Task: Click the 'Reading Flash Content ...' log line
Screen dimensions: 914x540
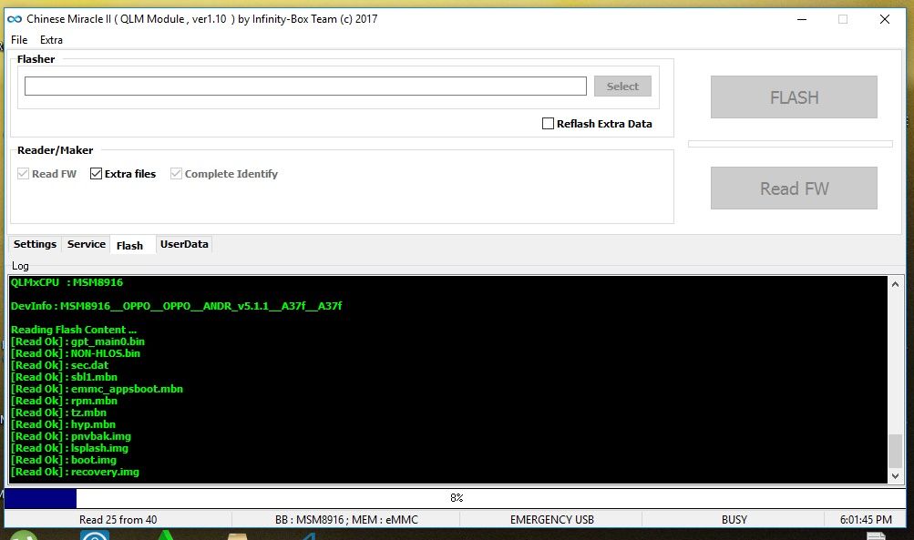Action: [74, 330]
